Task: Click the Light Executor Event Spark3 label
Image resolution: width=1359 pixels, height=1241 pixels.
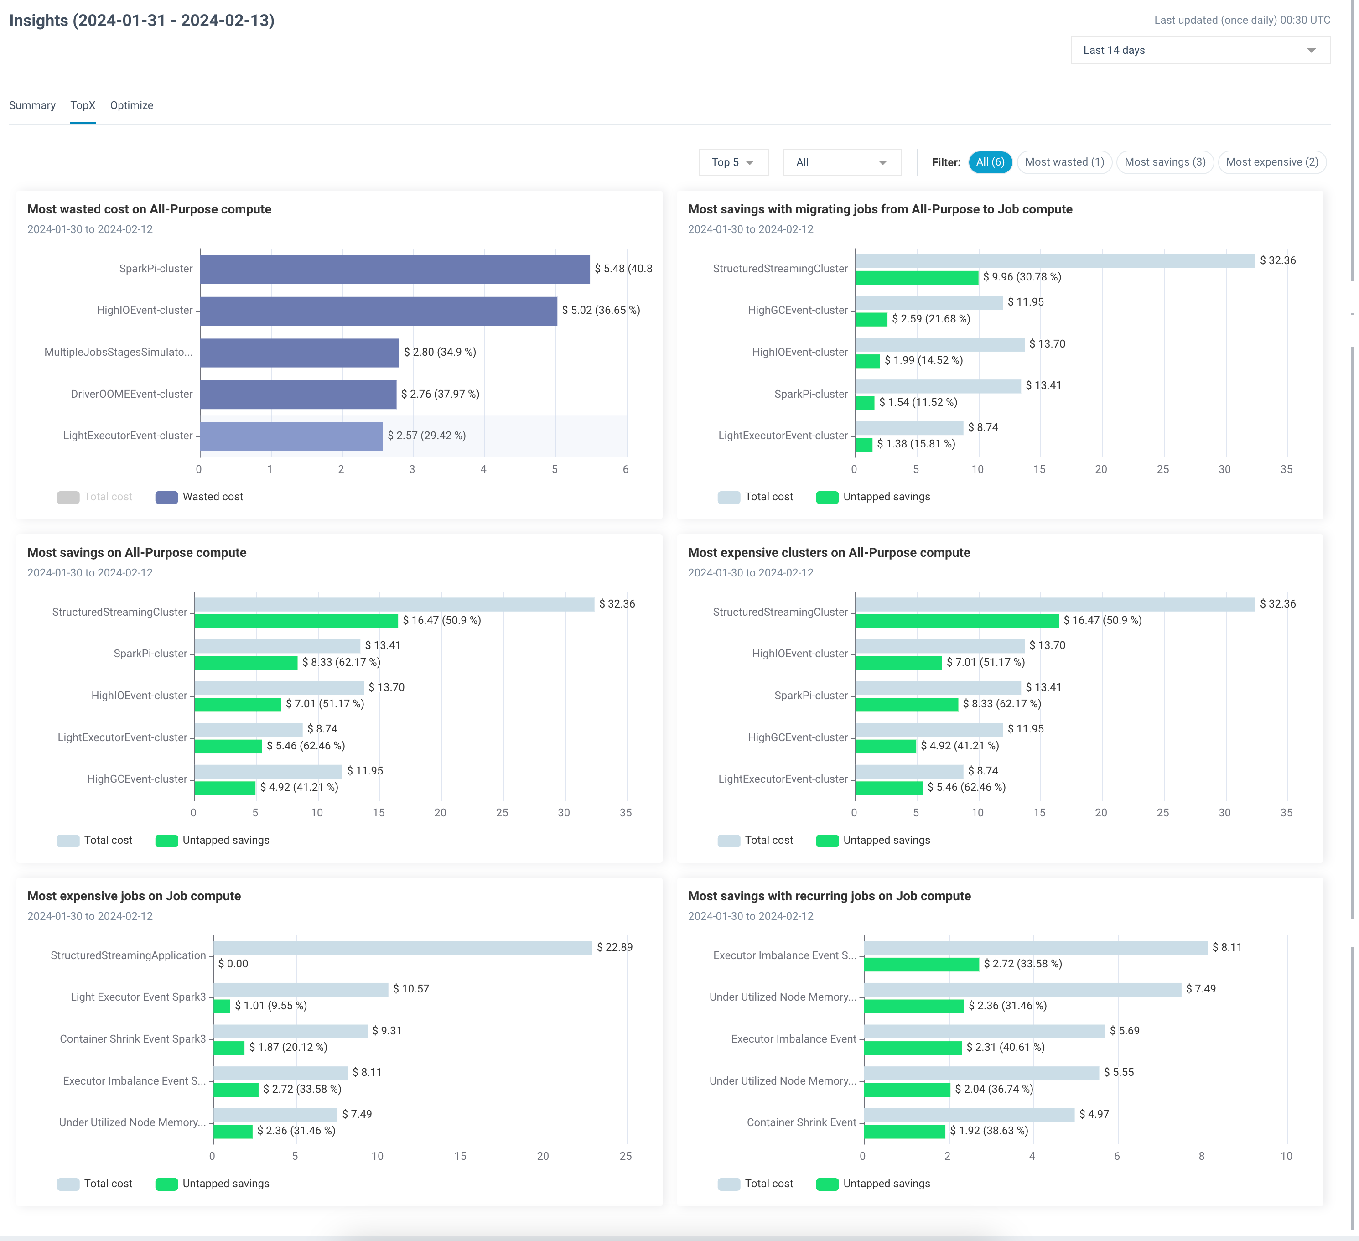Action: (138, 997)
